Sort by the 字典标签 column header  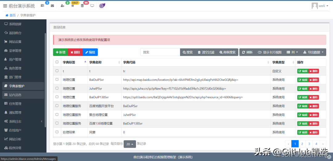point(74,62)
